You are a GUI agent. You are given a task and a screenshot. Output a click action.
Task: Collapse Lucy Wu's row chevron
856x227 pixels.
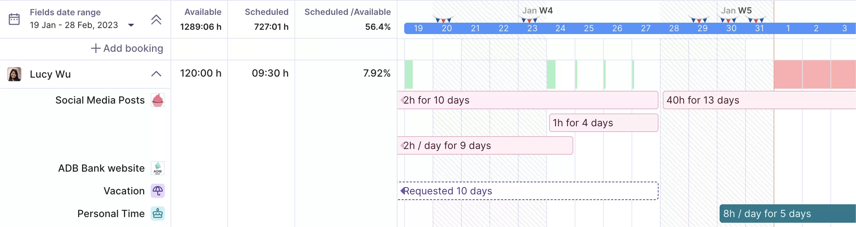click(156, 74)
